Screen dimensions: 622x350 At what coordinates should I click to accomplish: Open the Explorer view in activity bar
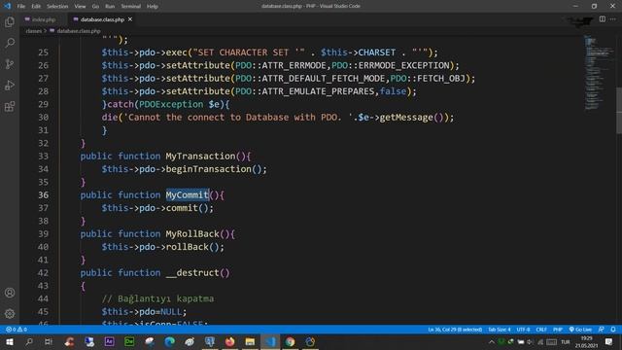(10, 21)
